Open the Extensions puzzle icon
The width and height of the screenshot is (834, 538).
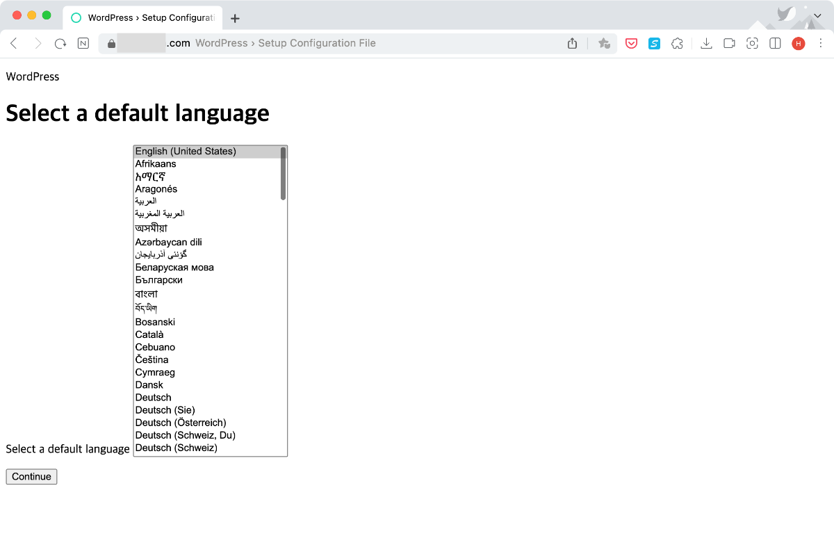click(677, 43)
